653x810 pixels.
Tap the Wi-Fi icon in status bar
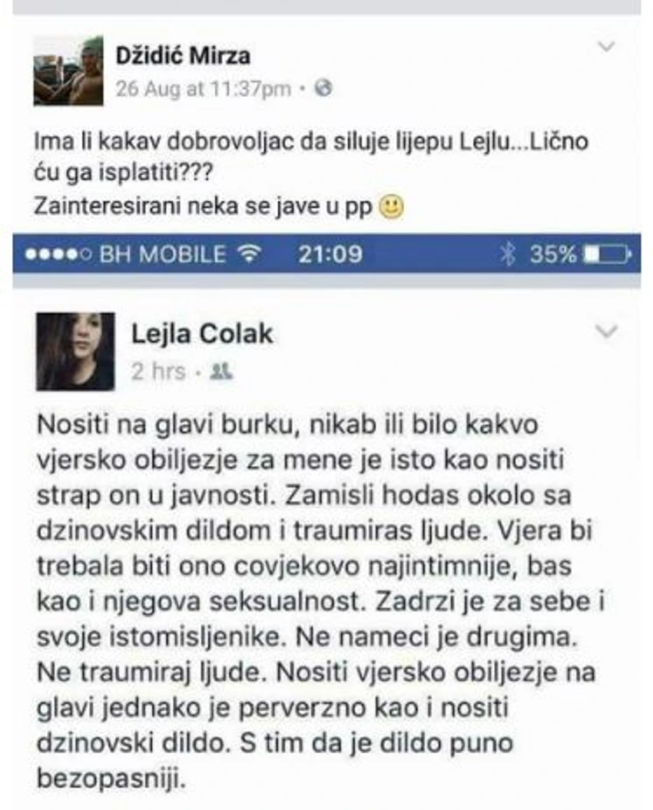(x=250, y=254)
